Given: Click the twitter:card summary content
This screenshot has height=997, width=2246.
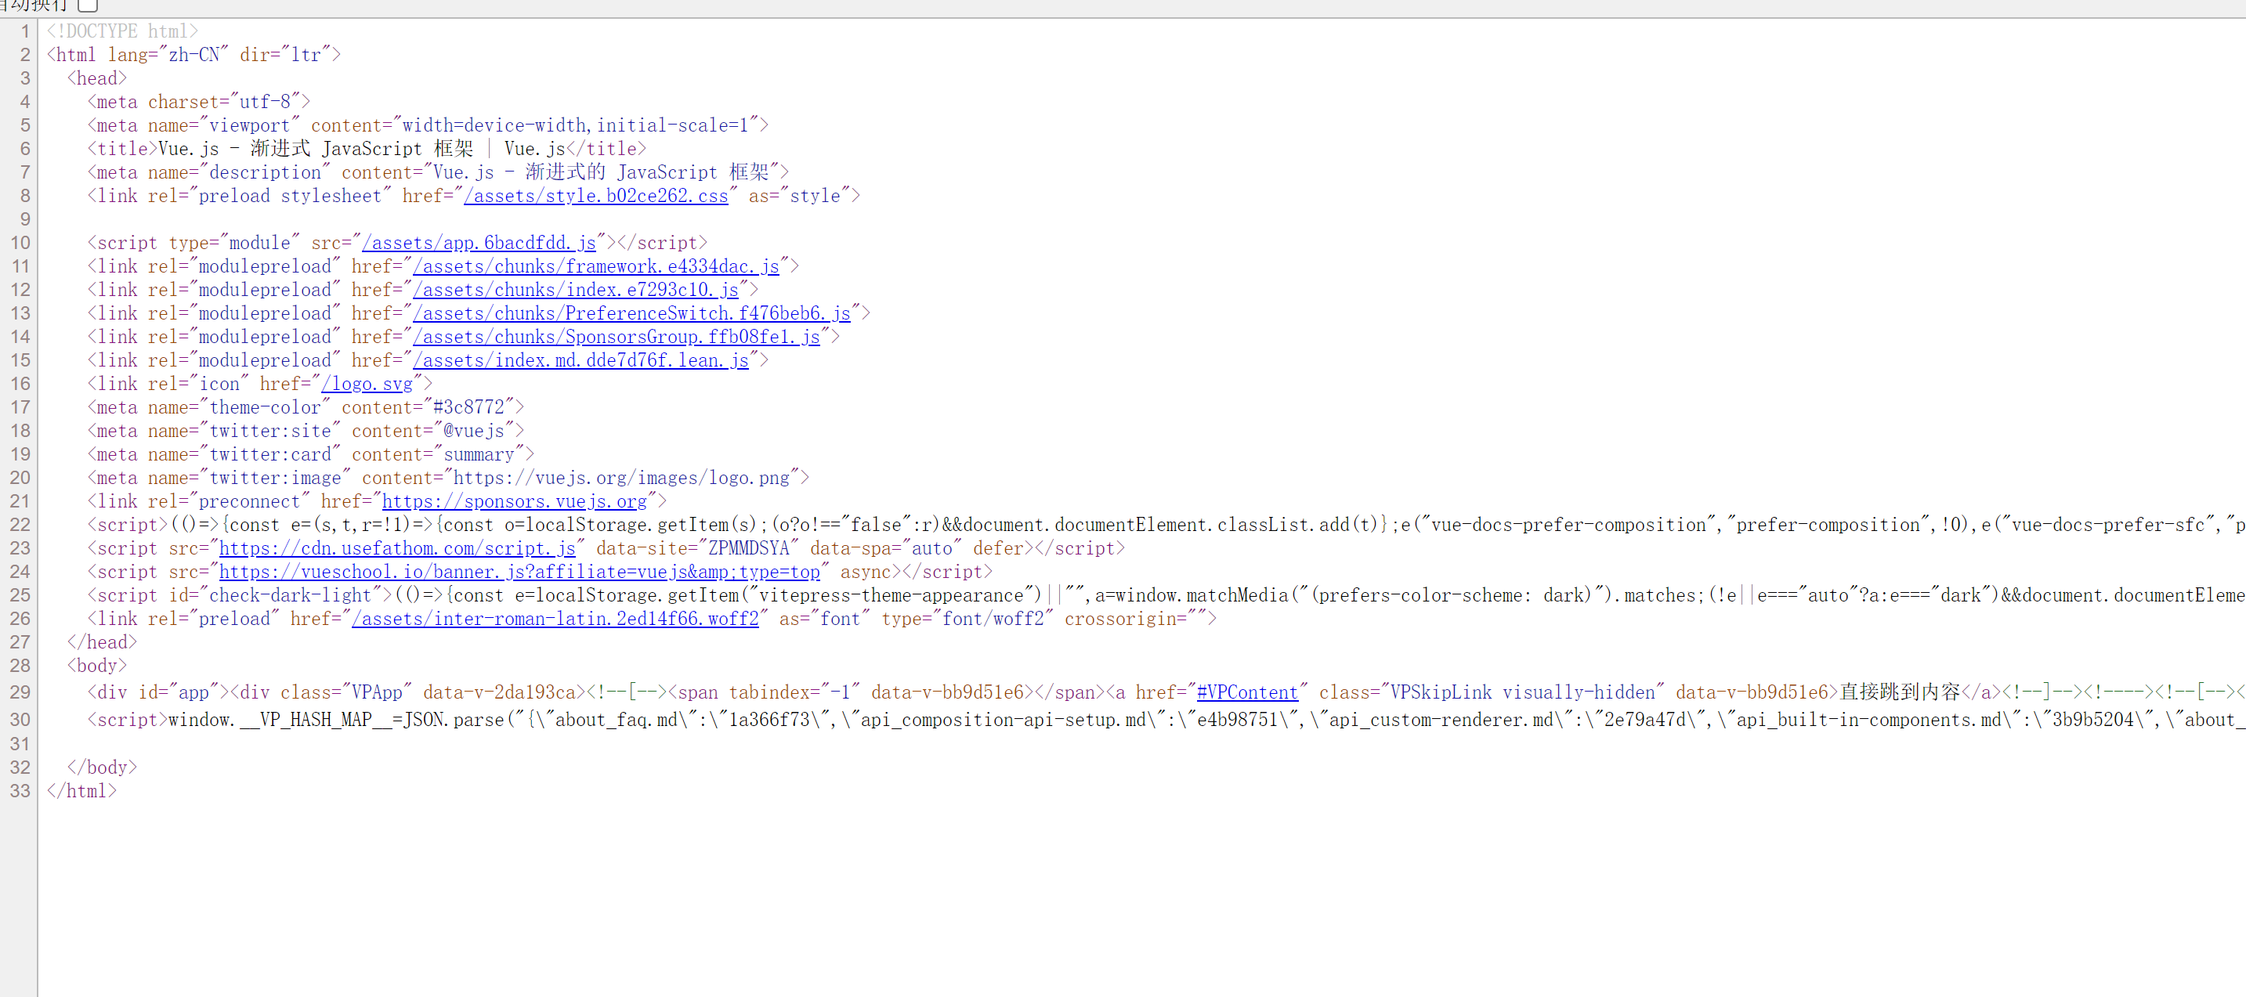Looking at the screenshot, I should [x=479, y=455].
